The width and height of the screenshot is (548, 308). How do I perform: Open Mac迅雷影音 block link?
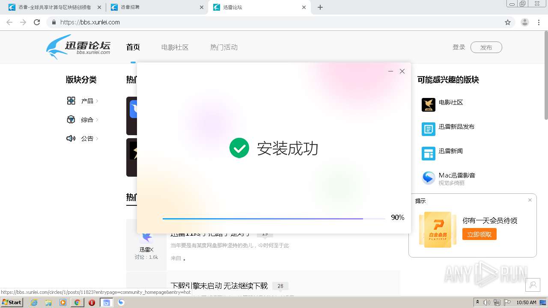457,175
